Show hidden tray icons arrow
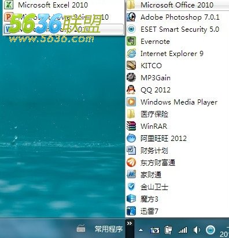229x238 pixels. click(141, 230)
